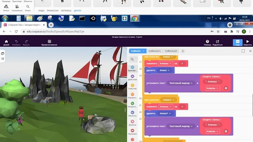Go to Домой (home) in CoSpaces toolbar
Screen dimensions: 253x142
[x=6, y=43]
